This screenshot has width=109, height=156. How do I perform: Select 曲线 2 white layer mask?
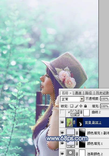click(86, 113)
